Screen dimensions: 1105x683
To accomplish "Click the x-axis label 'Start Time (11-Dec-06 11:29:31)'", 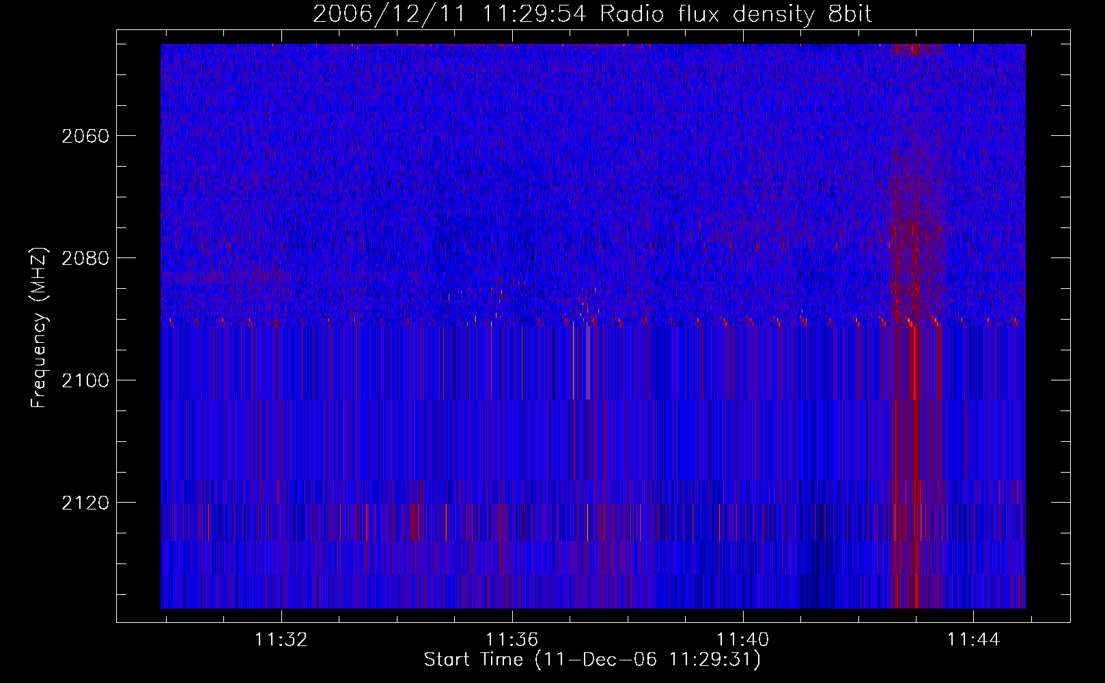I will coord(592,660).
